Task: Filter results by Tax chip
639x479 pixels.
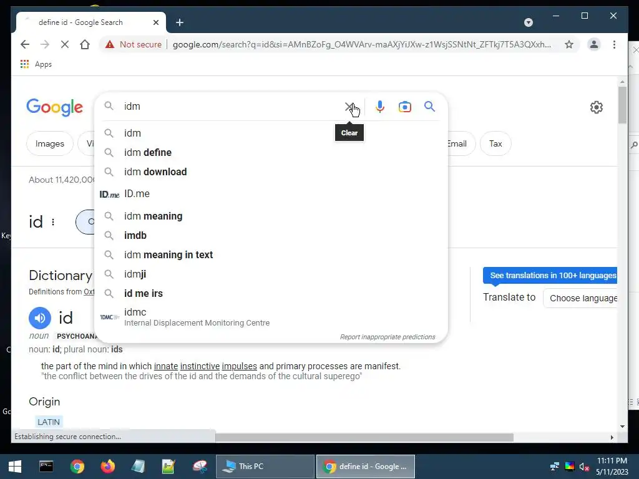Action: [x=495, y=144]
